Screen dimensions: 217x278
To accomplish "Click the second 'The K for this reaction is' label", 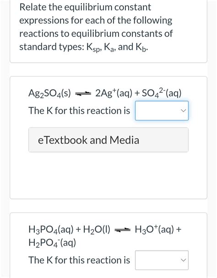I will pyautogui.click(x=79, y=260).
